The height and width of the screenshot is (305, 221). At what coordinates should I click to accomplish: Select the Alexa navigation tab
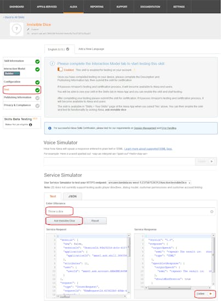(x=73, y=7)
